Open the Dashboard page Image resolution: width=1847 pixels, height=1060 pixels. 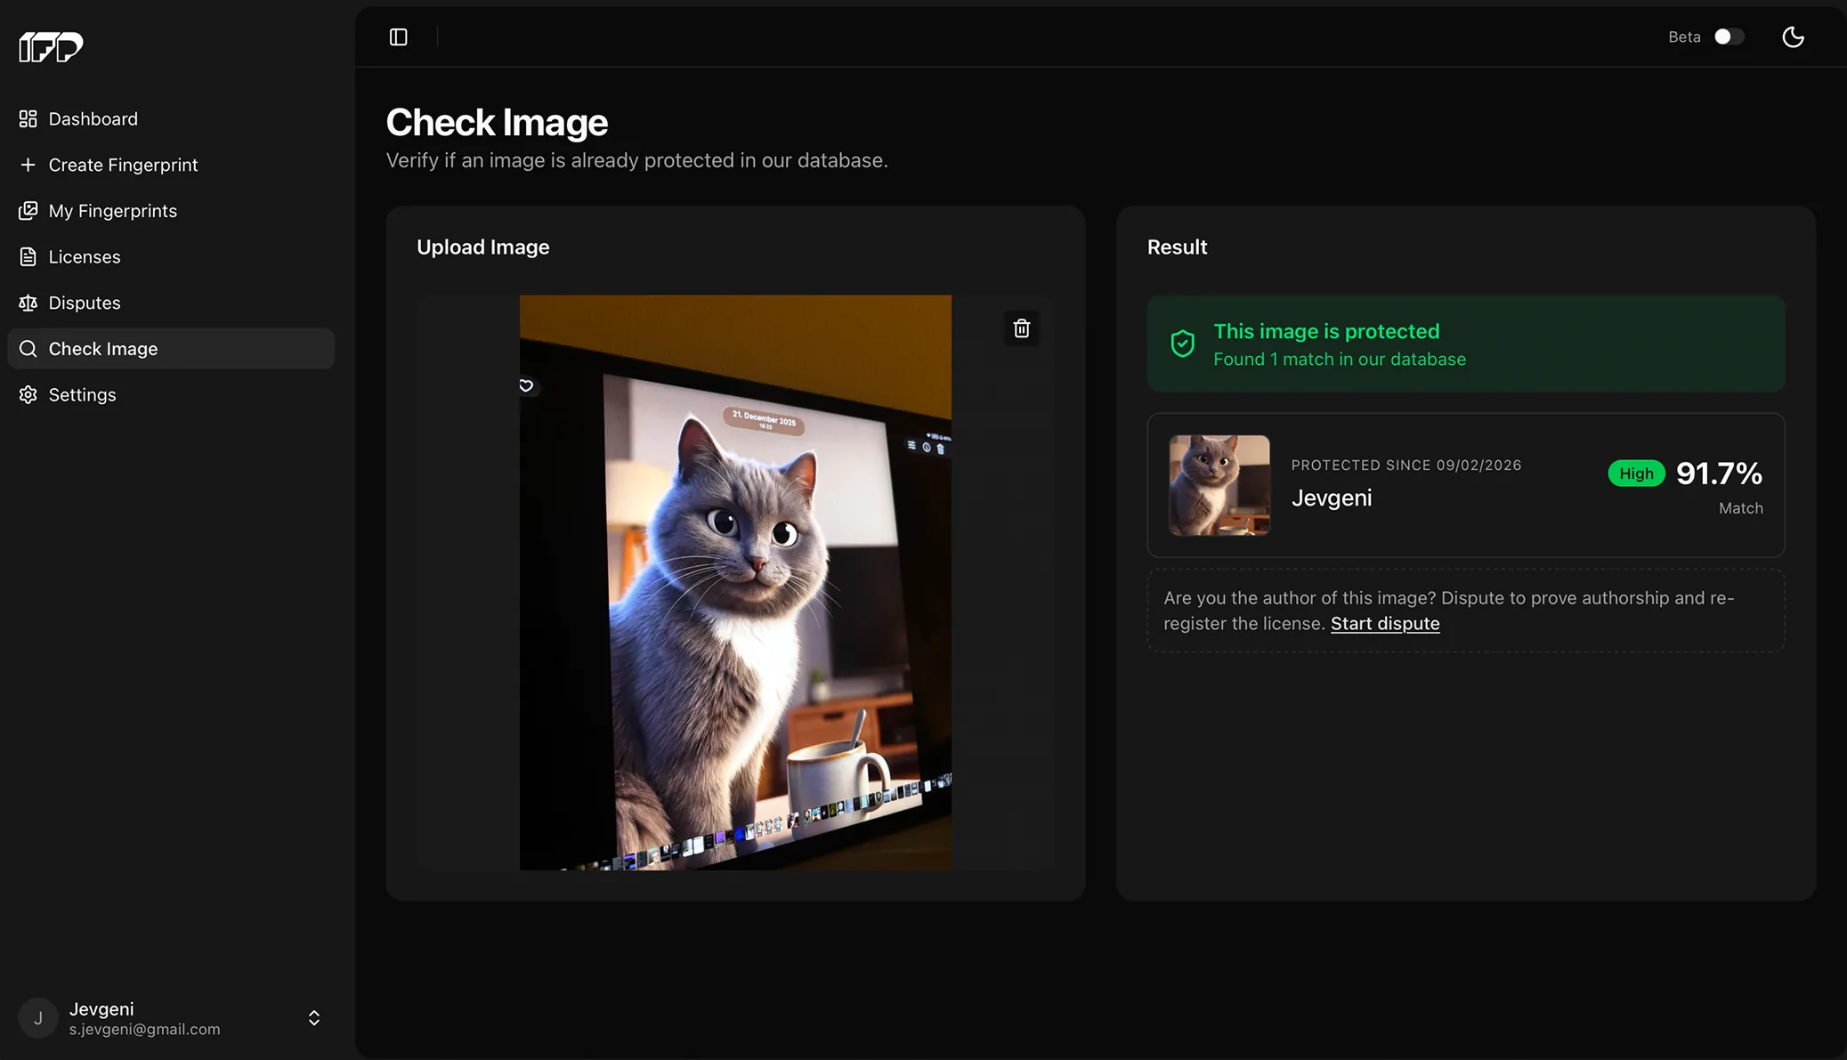tap(171, 119)
